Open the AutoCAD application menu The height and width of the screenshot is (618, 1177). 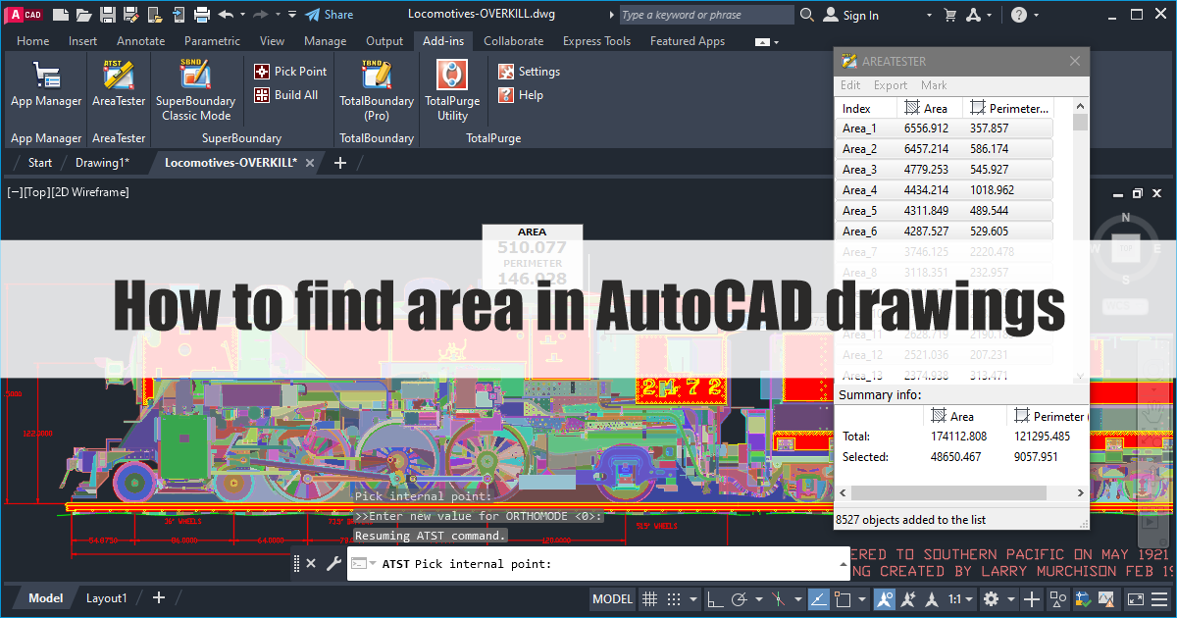coord(24,14)
